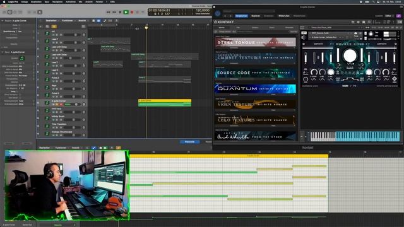
Task: Toggle record enable on A quite Corner track
Action: pos(61,104)
